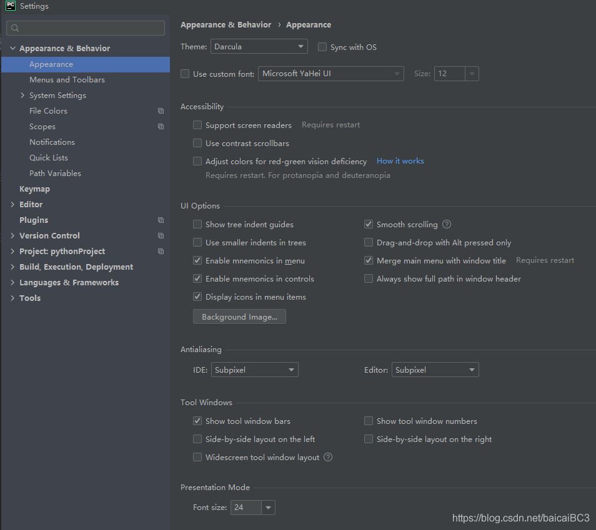Click the Background Image... button
The height and width of the screenshot is (530, 596).
tap(239, 317)
